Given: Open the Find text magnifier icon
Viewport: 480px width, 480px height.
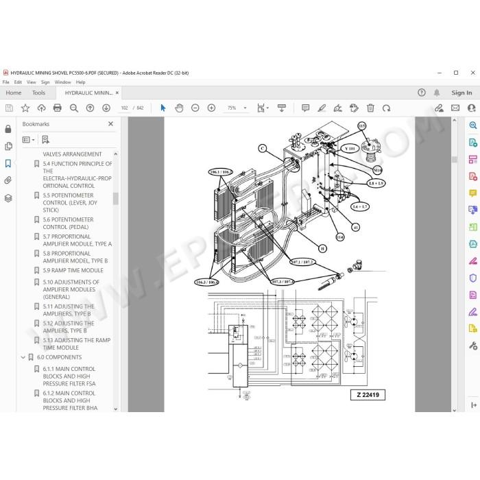Looking at the screenshot, I should (x=74, y=108).
